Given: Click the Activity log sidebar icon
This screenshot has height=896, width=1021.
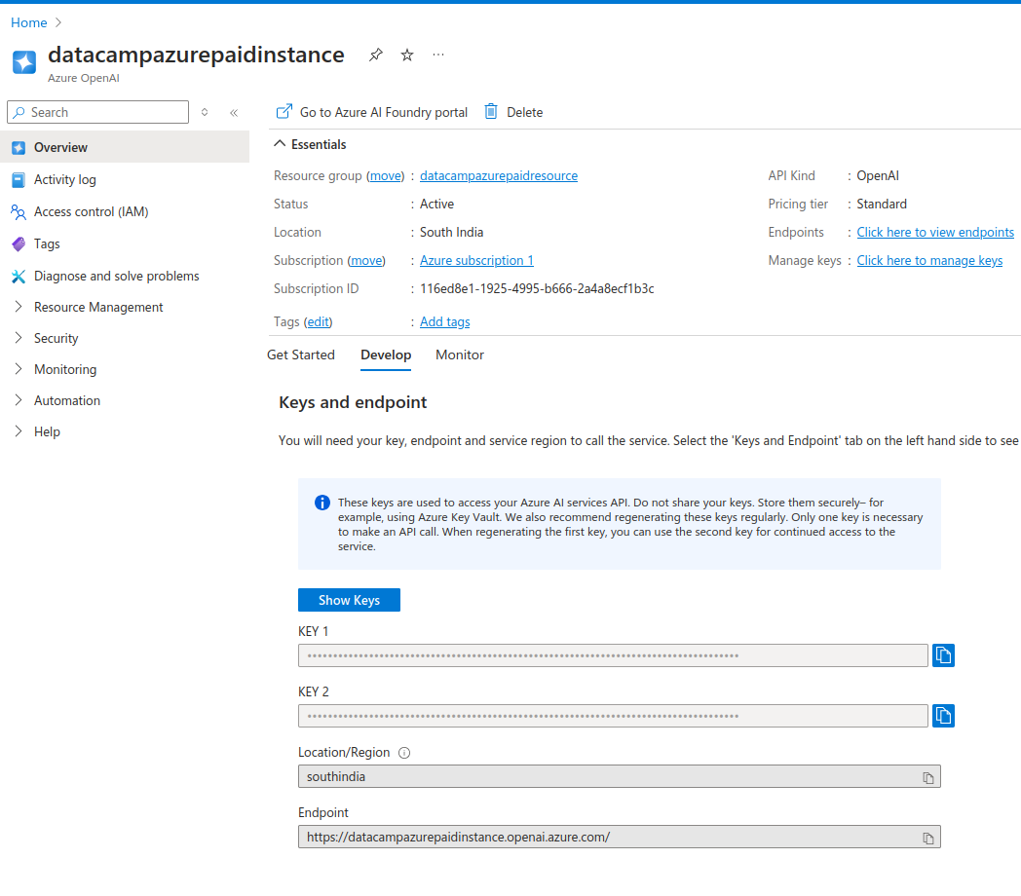Looking at the screenshot, I should 19,180.
